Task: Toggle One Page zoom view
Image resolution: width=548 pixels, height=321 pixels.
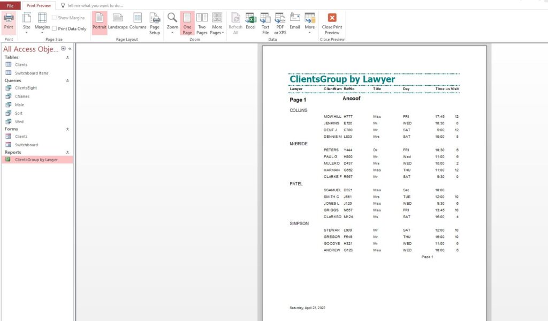Action: 187,23
